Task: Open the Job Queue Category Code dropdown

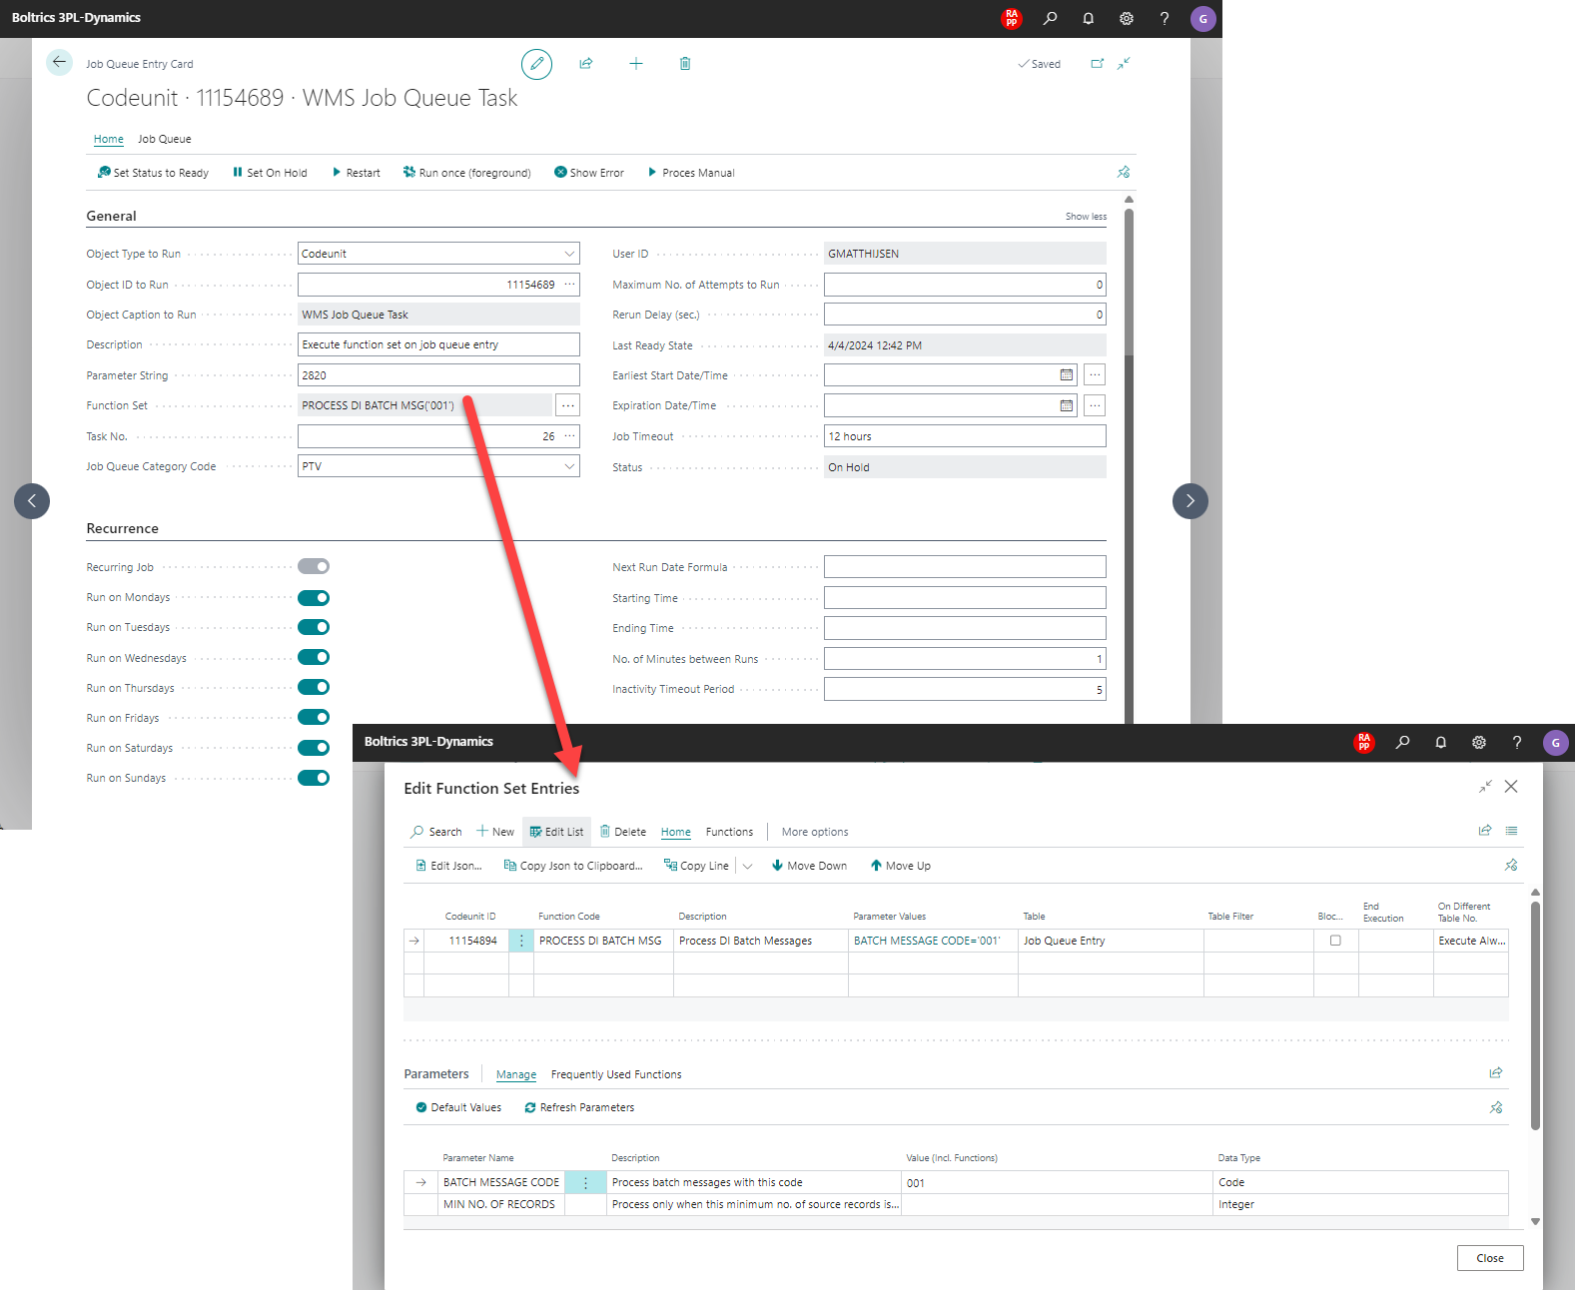Action: point(569,466)
